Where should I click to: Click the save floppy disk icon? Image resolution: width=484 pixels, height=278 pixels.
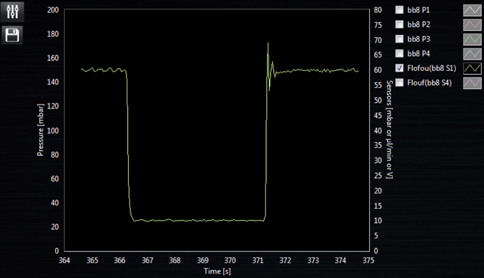[x=12, y=35]
